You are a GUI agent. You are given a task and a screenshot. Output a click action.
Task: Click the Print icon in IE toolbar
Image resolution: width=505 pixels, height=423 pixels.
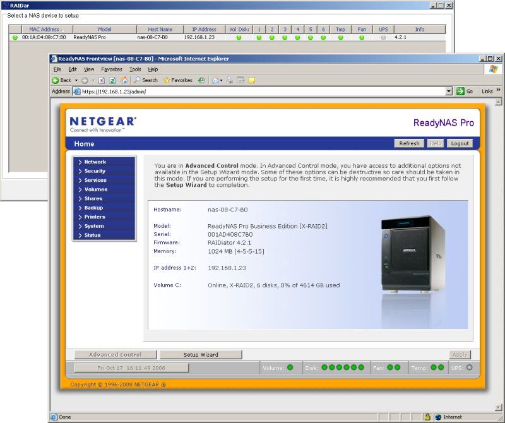[230, 80]
